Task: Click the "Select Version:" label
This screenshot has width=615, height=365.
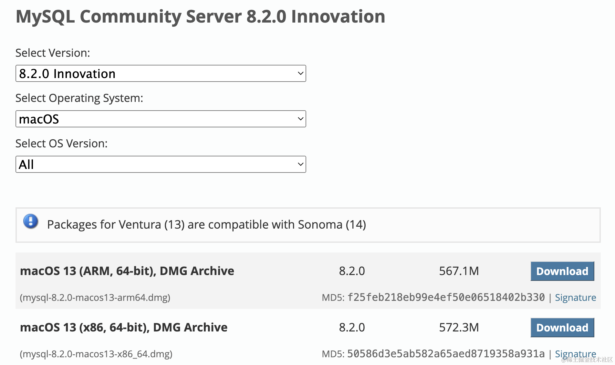Action: [53, 53]
